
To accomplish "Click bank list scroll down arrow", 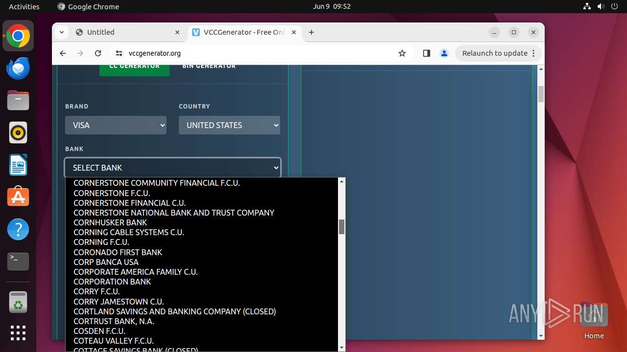I will (342, 348).
